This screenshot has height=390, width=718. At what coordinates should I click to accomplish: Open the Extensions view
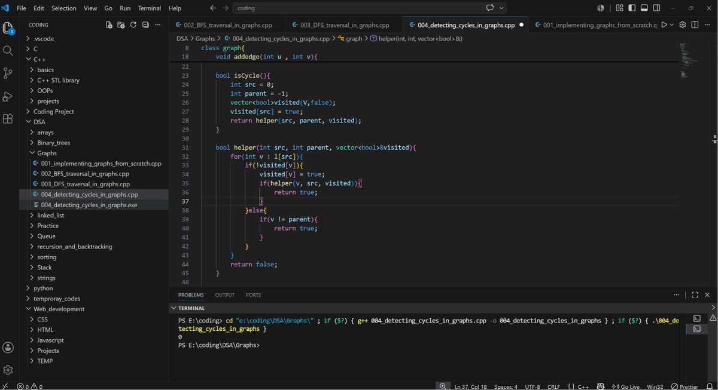[8, 119]
